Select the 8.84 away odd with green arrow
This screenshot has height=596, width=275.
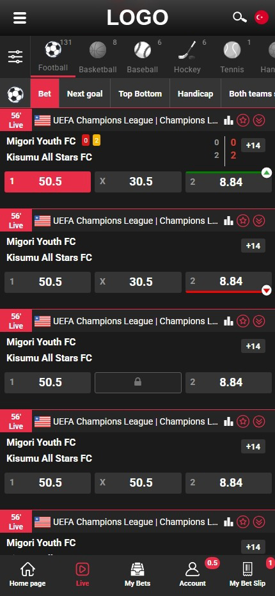[x=229, y=182]
